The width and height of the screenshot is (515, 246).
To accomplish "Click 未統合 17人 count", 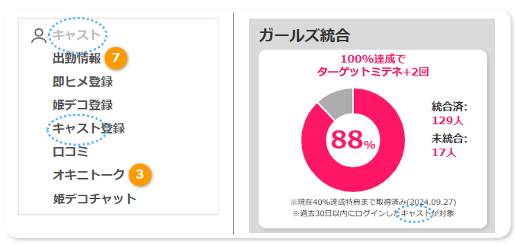I will [448, 145].
